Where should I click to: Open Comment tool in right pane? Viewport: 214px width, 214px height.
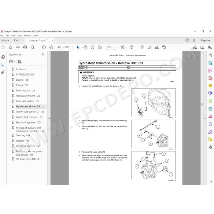pyautogui.click(x=210, y=86)
